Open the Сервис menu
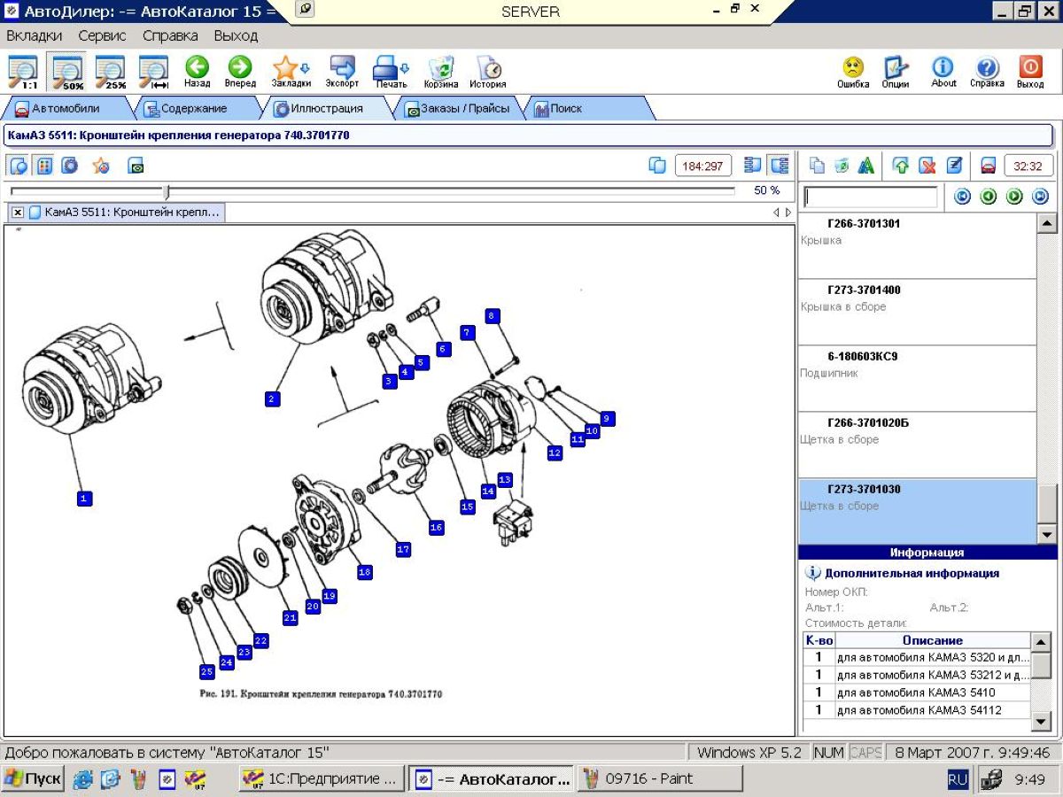This screenshot has width=1063, height=797. tap(102, 35)
